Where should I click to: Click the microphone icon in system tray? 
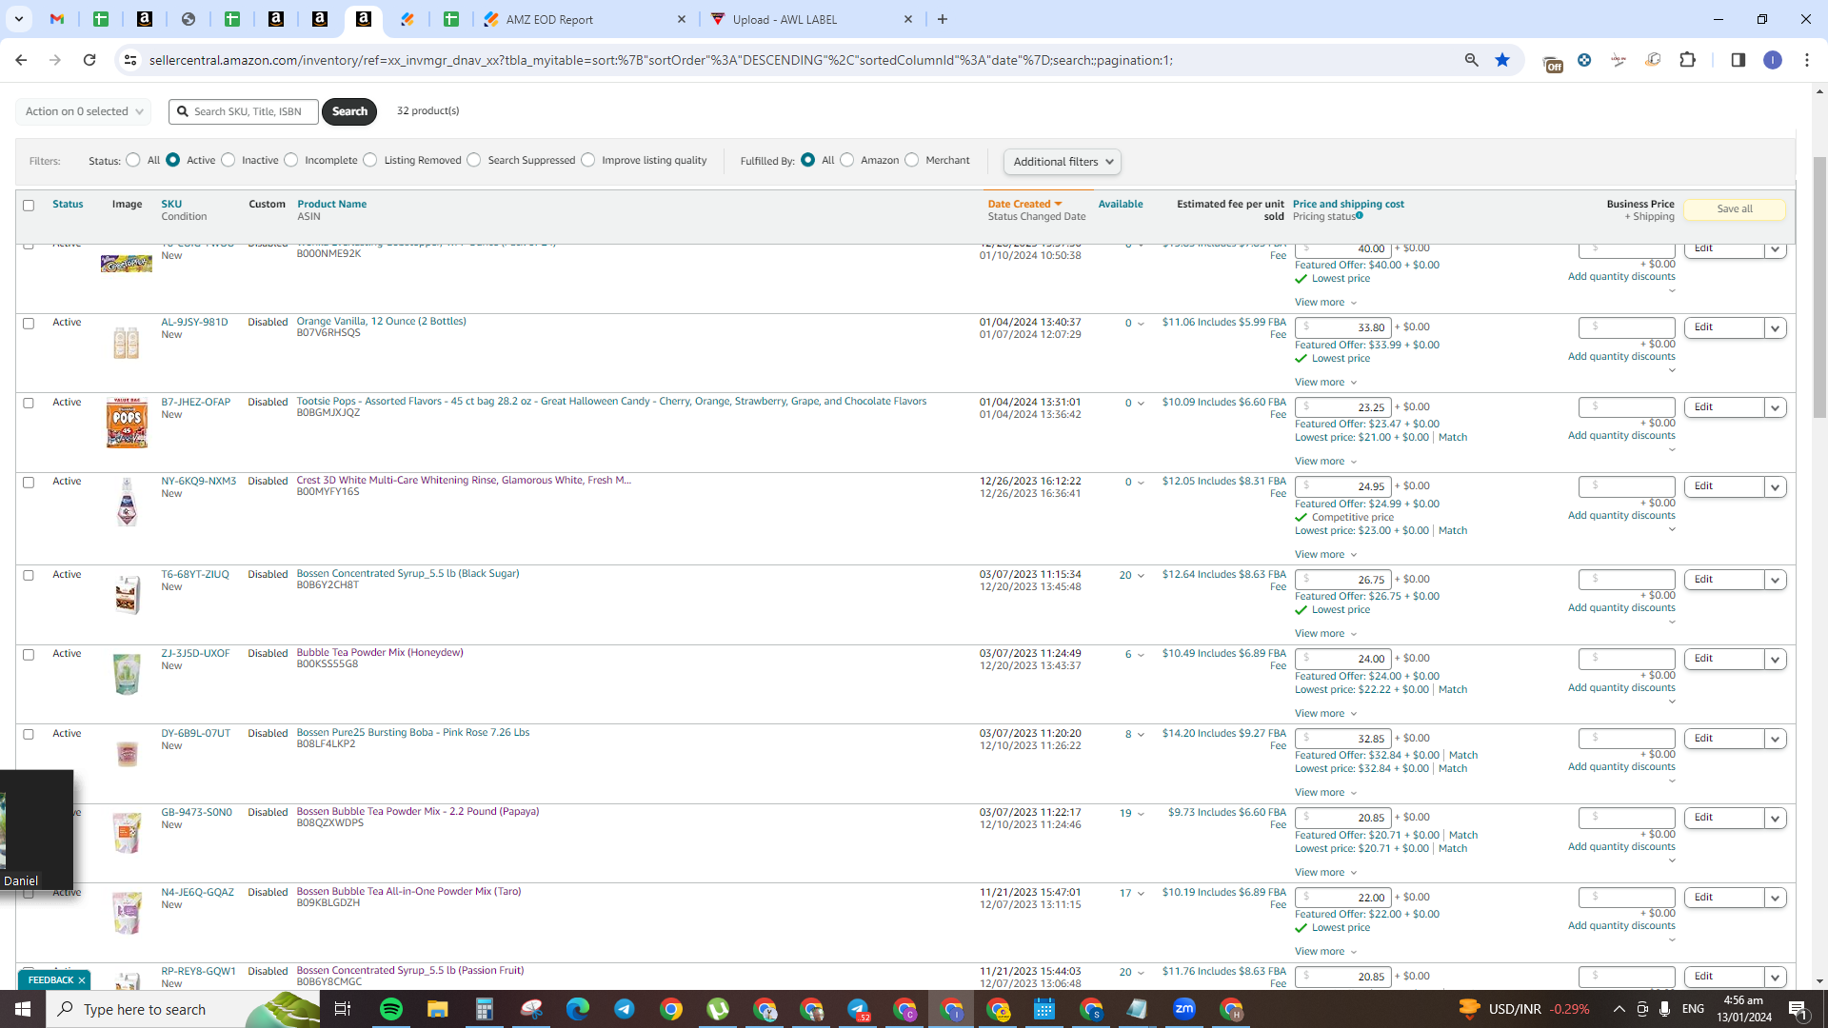(1664, 1009)
